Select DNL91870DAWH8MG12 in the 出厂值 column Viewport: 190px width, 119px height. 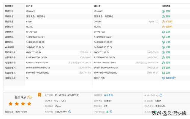38,68
